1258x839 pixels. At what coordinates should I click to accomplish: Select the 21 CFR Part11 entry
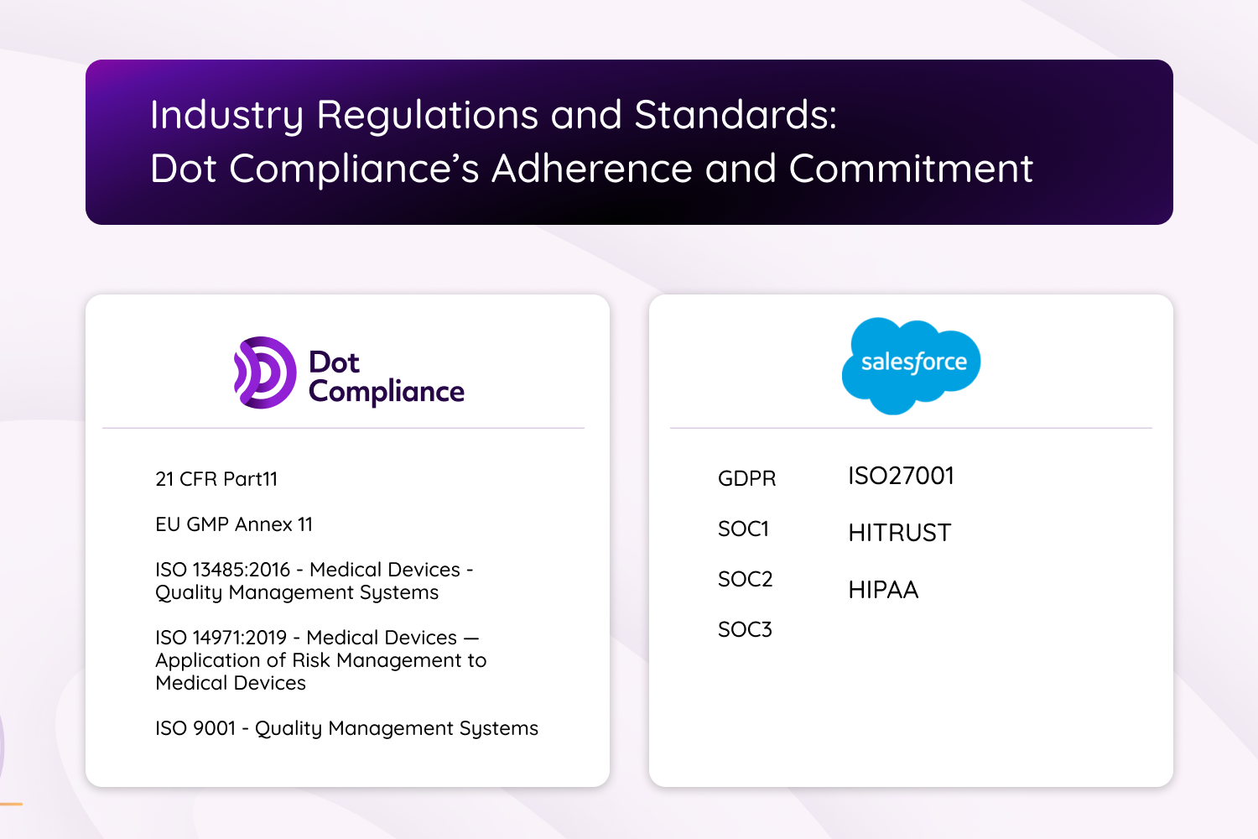[216, 479]
